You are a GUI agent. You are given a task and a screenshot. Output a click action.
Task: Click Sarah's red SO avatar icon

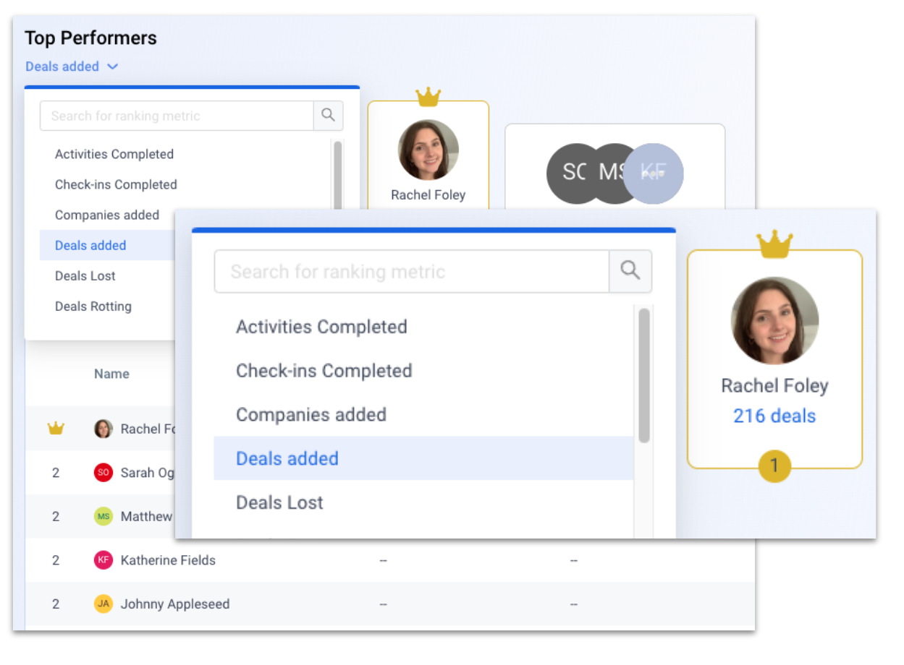point(103,472)
